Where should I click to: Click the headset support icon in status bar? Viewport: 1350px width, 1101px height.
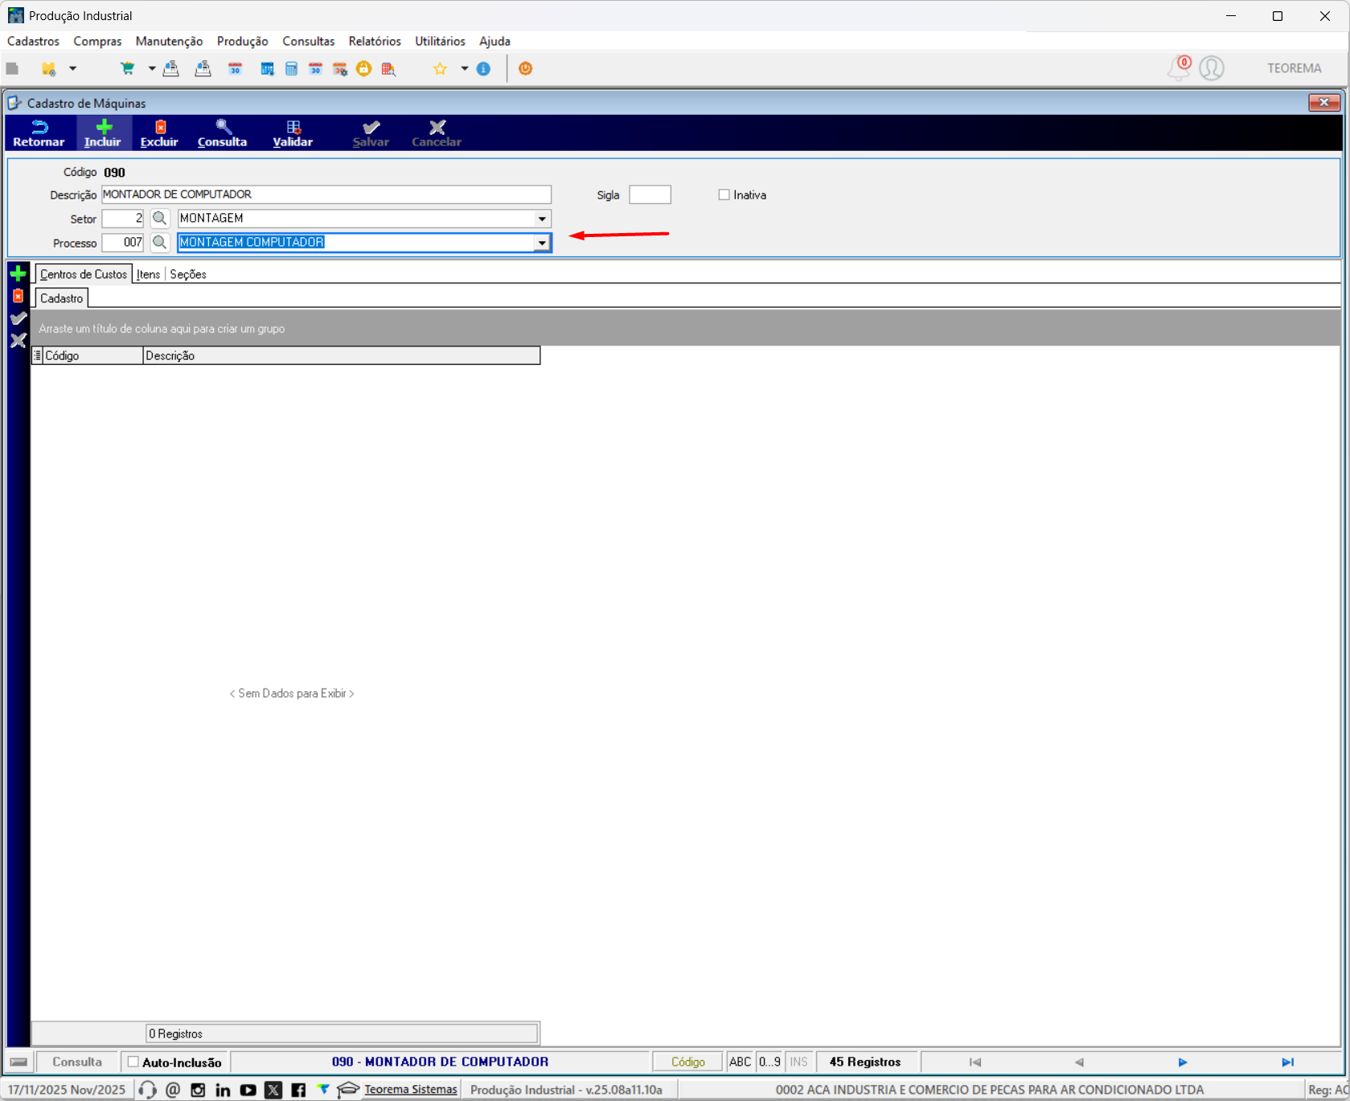[x=147, y=1090]
